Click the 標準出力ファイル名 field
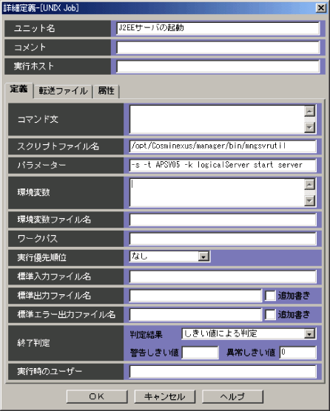 coord(195,296)
